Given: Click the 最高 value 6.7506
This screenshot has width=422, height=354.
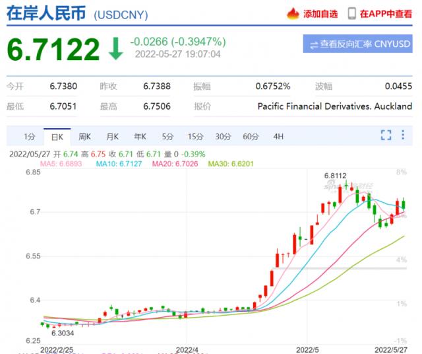Looking at the screenshot, I should pos(157,106).
